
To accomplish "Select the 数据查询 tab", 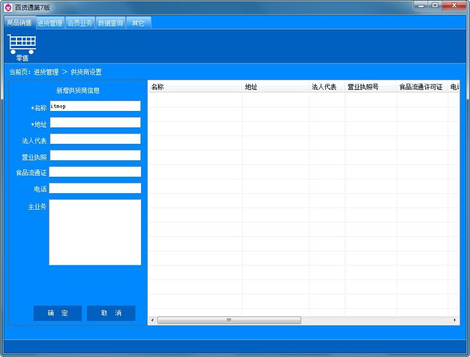I will coord(110,23).
